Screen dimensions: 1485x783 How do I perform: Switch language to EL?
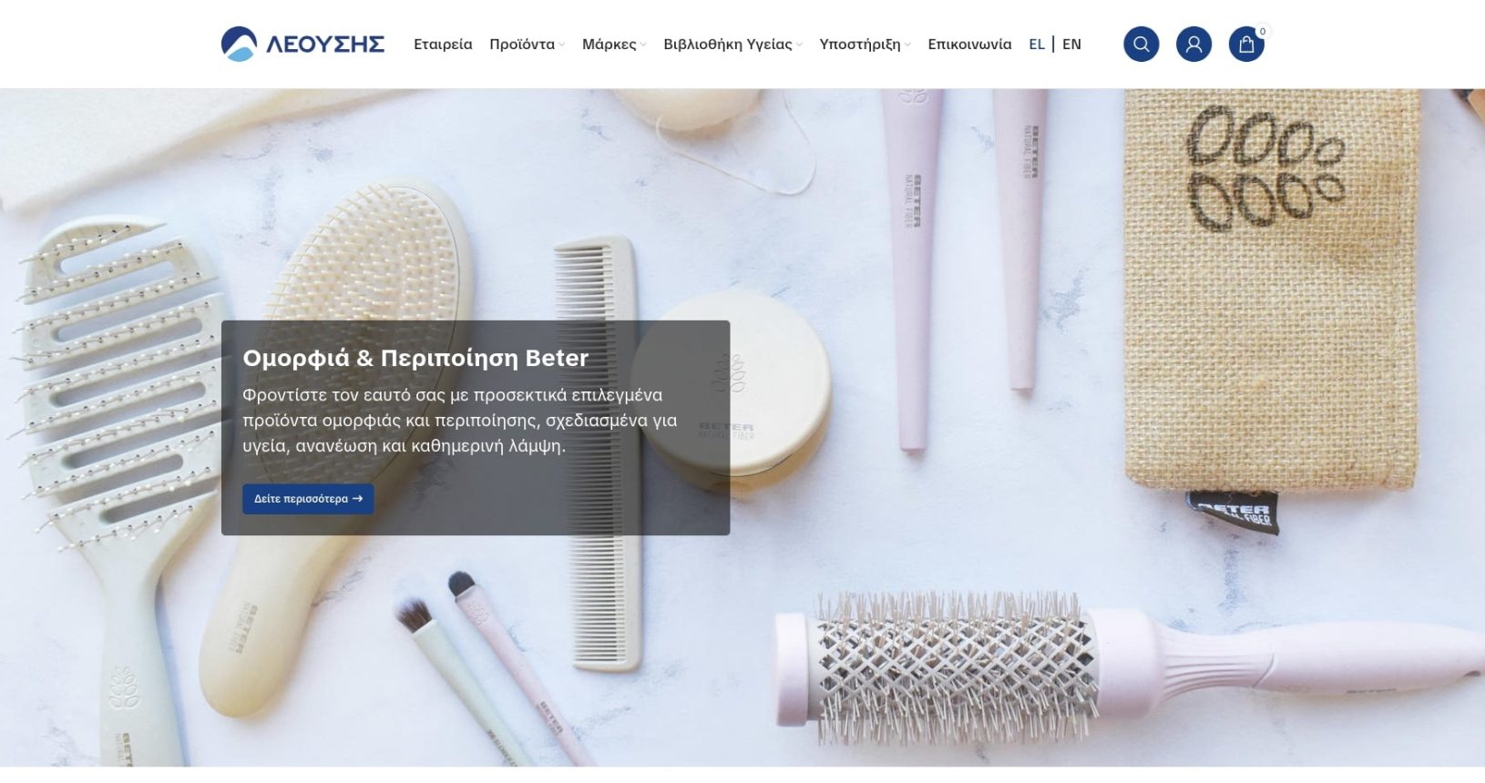point(1036,44)
